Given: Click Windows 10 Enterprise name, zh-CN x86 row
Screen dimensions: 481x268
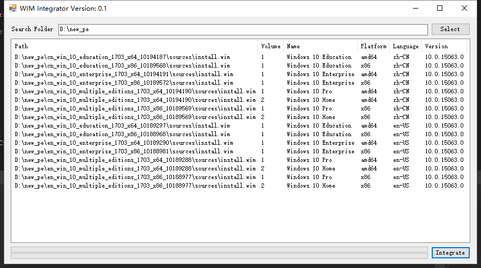Looking at the screenshot, I should (320, 83).
